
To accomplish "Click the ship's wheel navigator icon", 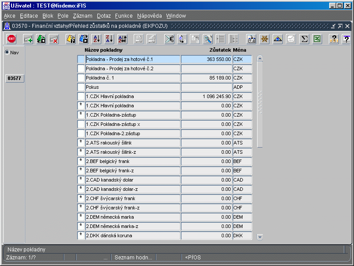I will (x=265, y=39).
